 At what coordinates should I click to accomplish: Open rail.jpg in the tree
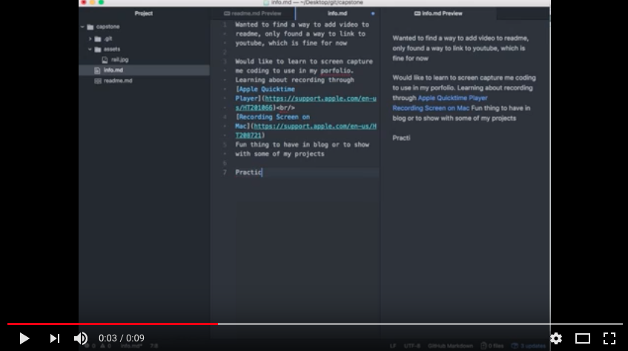(x=120, y=60)
